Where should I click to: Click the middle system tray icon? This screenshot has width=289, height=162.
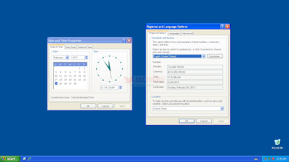point(269,159)
